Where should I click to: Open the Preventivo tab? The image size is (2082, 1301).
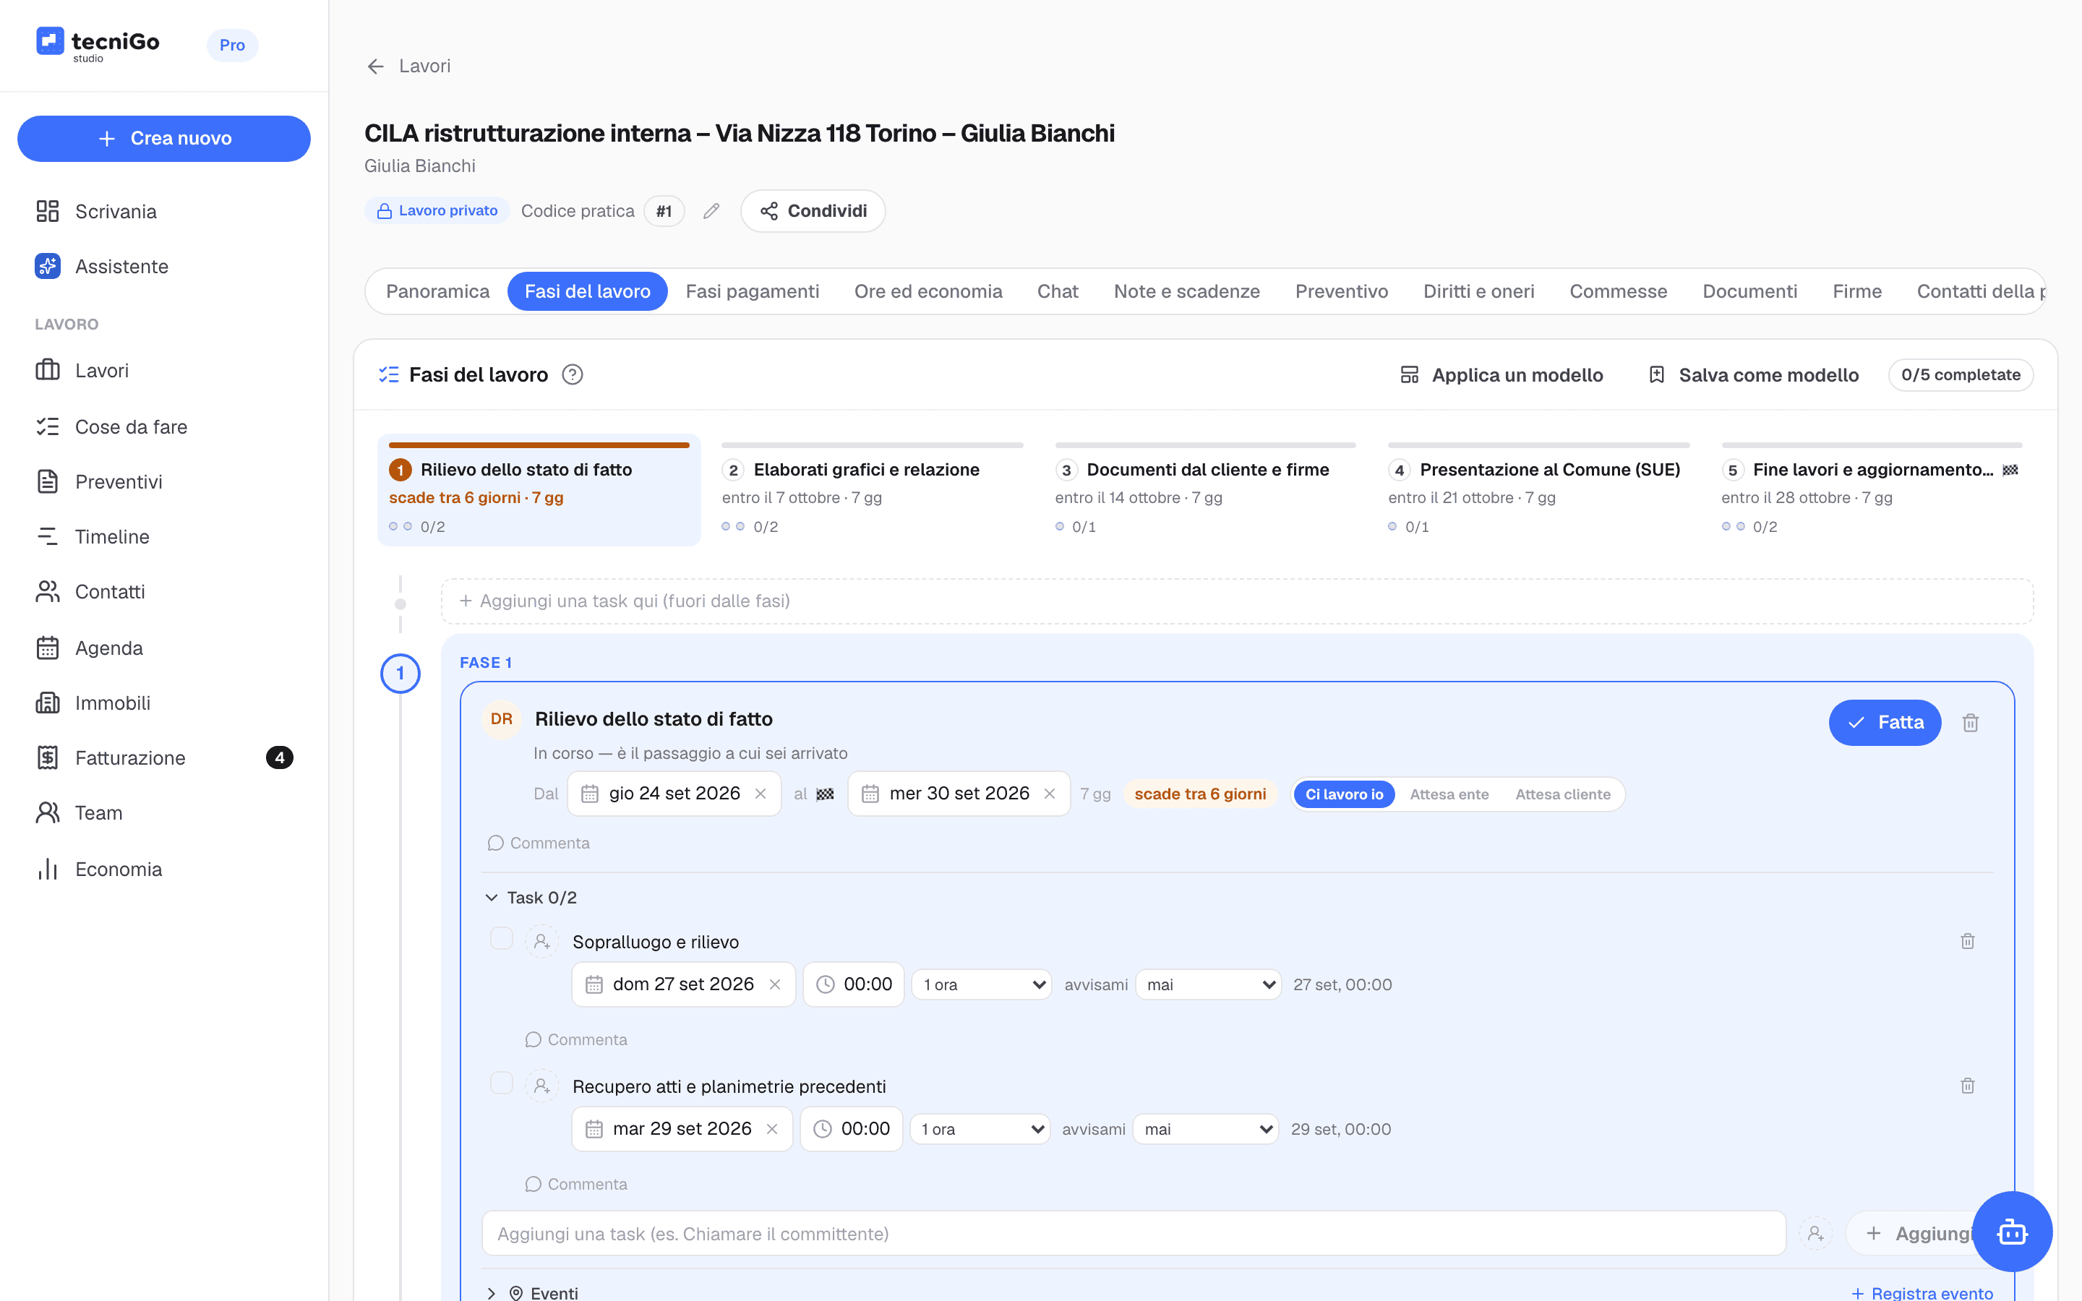[x=1341, y=292]
